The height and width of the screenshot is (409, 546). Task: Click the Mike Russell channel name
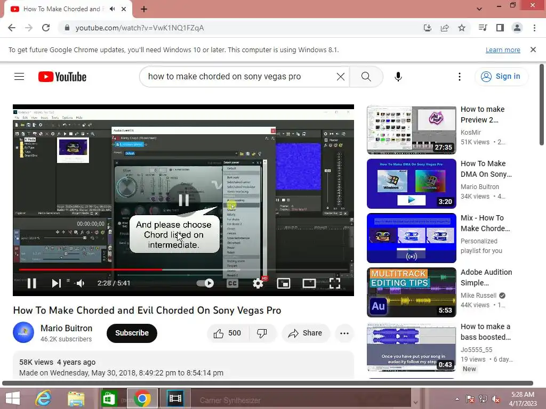(478, 296)
